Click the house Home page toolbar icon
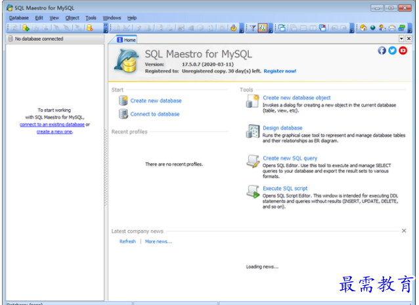Viewport: 419px width, 305px height. coord(363,28)
